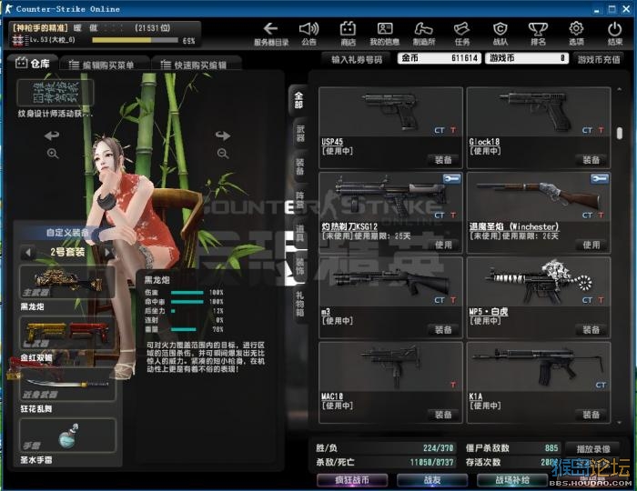The height and width of the screenshot is (491, 637).
Task: Use 灼热刺刀KSG12 with 使用 button
Action: 443,245
